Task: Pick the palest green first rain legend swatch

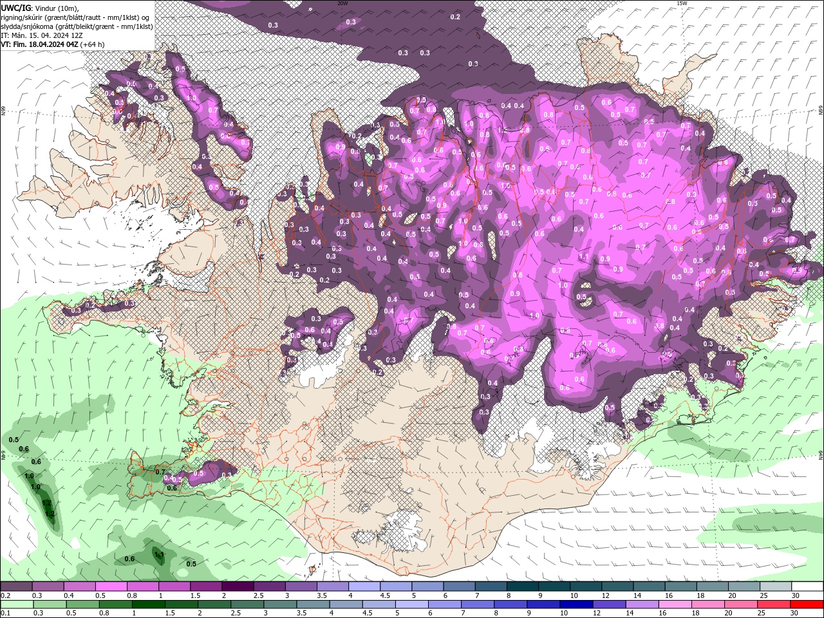Action: coord(17,604)
